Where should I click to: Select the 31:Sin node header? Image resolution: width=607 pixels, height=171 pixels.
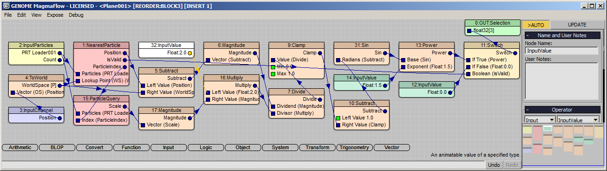(362, 46)
